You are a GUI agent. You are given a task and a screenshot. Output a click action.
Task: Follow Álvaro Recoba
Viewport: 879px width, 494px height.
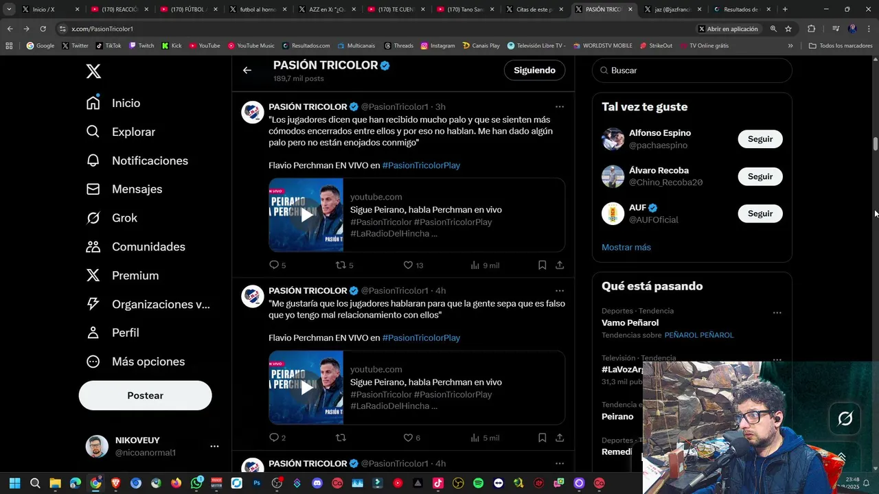[760, 176]
